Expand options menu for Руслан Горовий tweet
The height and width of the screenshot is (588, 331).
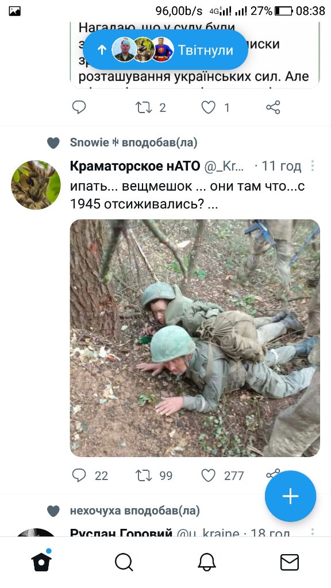[312, 532]
